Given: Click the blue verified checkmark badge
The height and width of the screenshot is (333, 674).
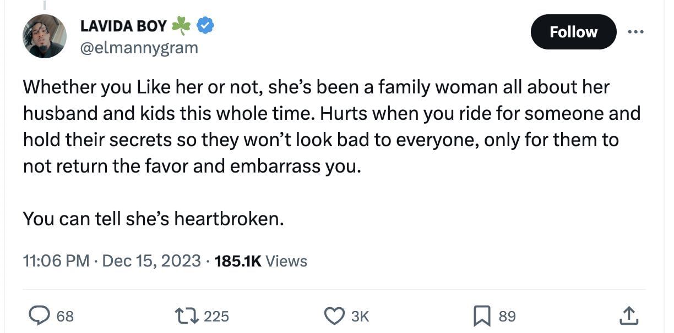Looking at the screenshot, I should click(x=205, y=25).
